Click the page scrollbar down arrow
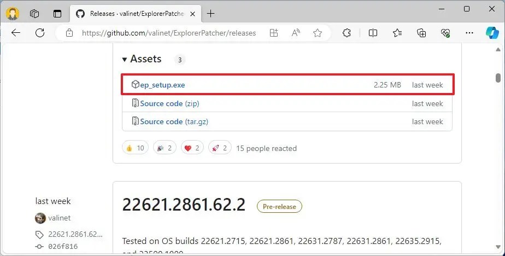505x256 pixels. pos(498,247)
